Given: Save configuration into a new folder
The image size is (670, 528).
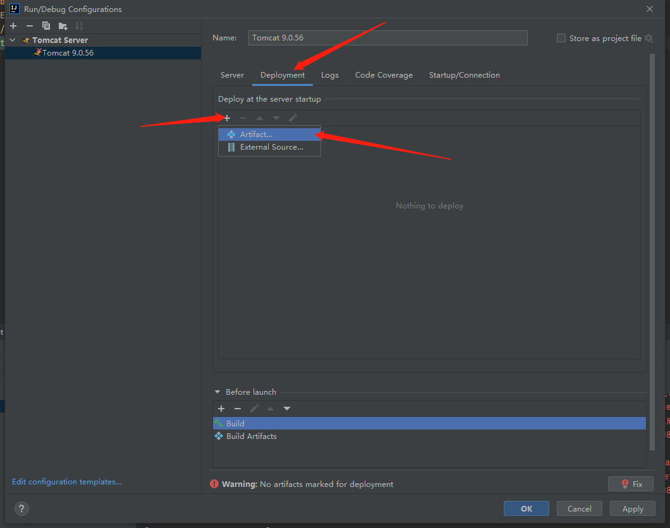Looking at the screenshot, I should [x=63, y=26].
